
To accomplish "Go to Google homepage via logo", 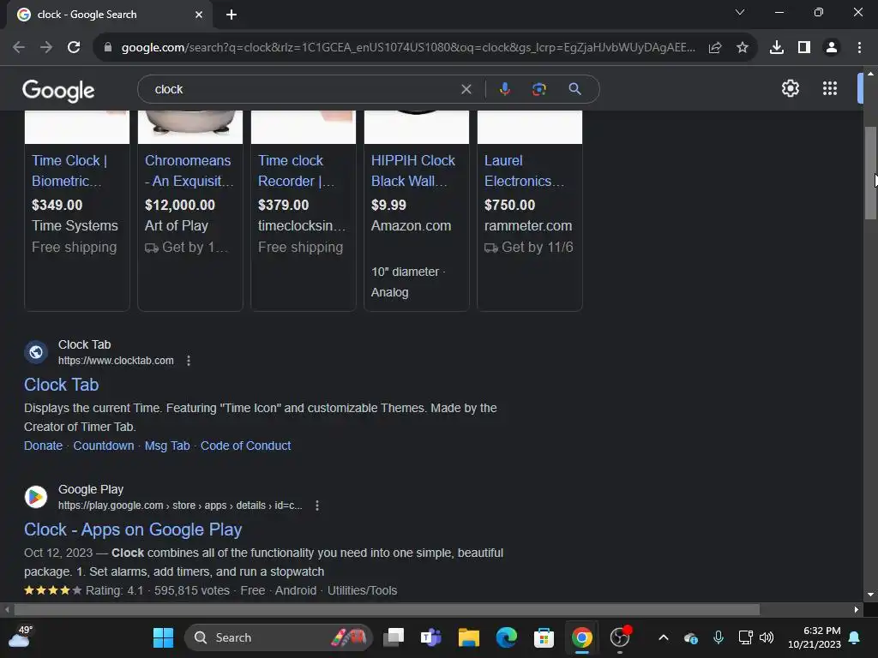I will 59,90.
